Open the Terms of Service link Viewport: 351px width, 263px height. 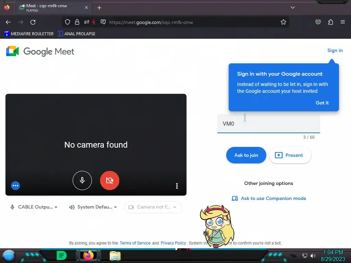point(135,243)
